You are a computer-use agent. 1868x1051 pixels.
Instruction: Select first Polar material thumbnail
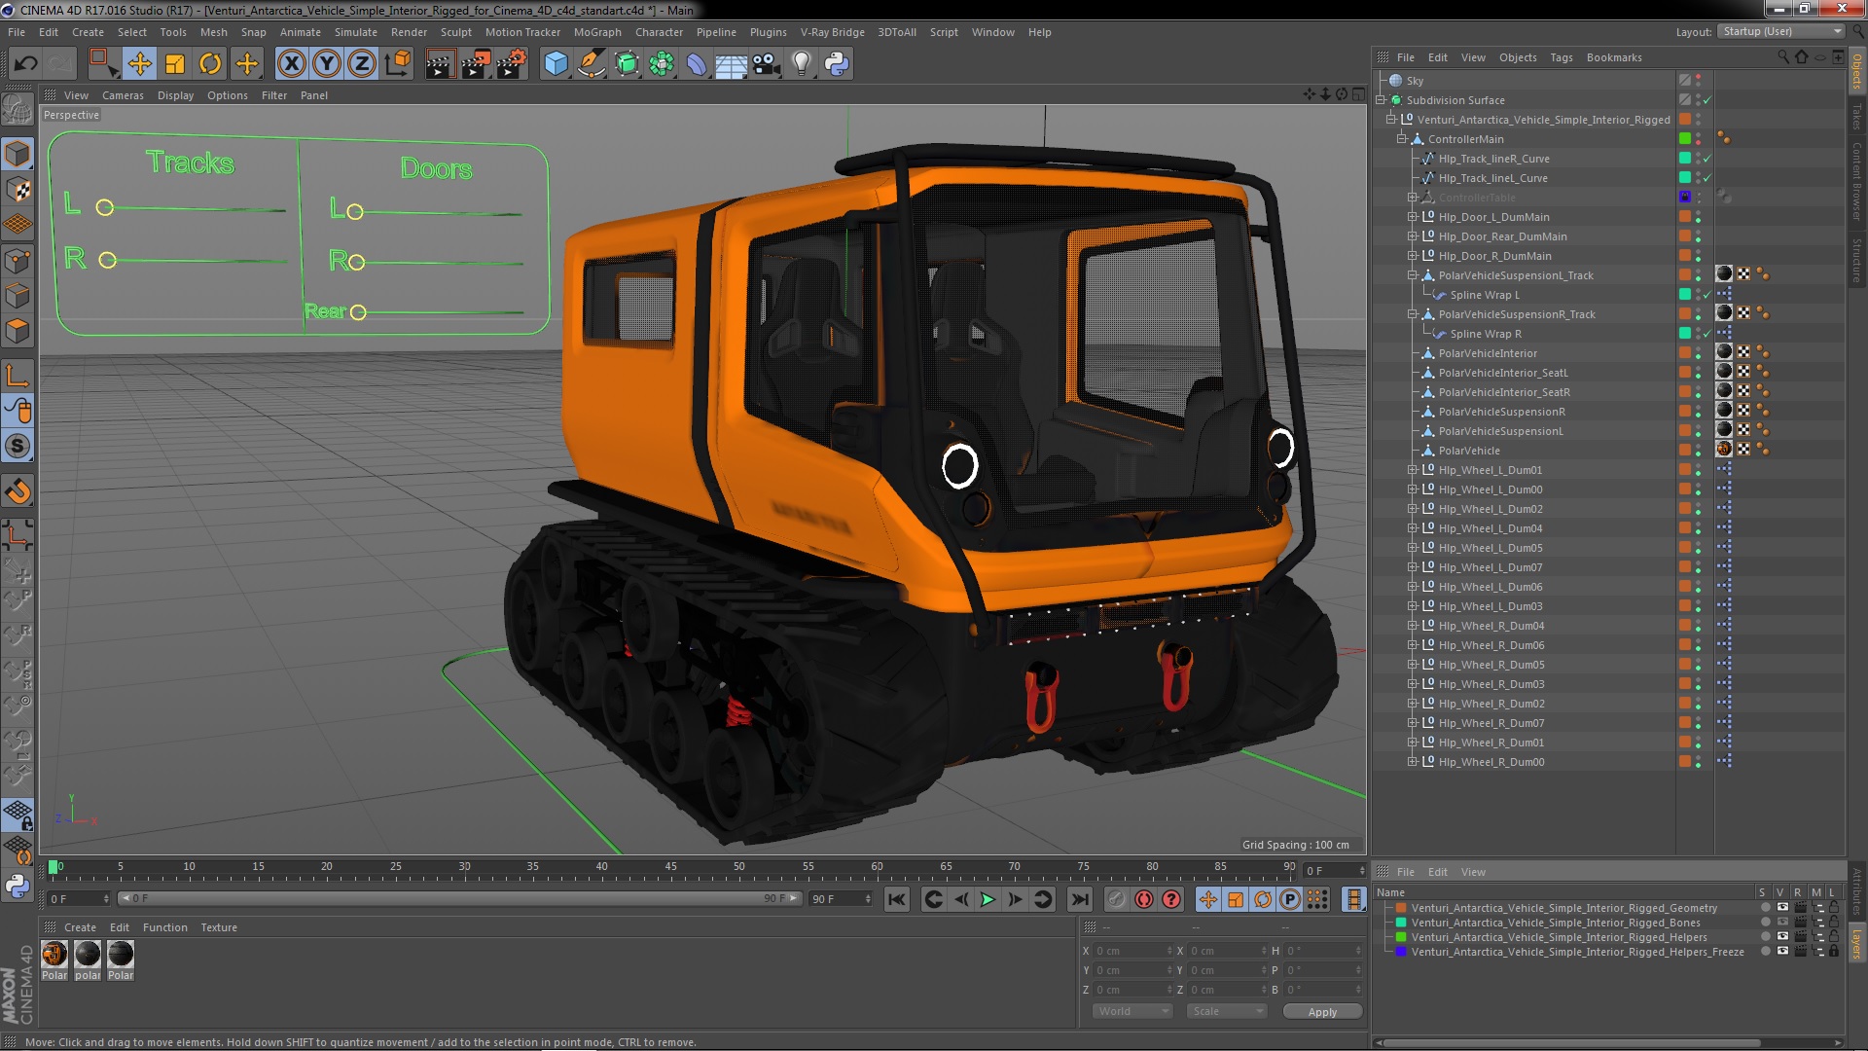(54, 955)
